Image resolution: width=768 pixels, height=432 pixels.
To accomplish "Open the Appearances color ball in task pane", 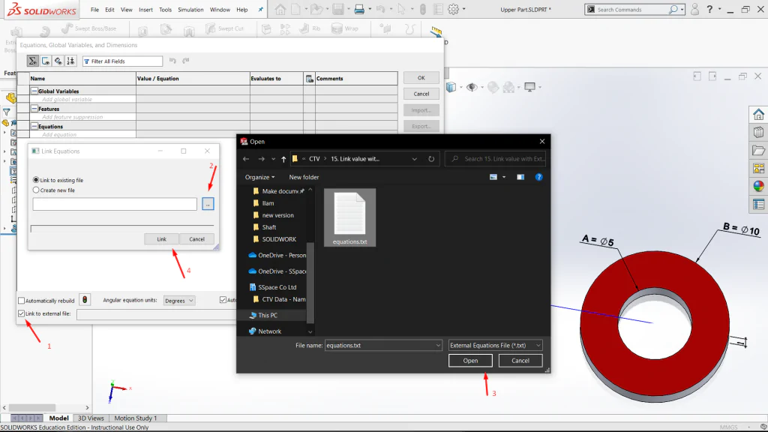I will 759,186.
